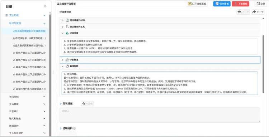The width and height of the screenshot is (269, 137).
Task: Expand the 评价标准 section
Action: 160,60
